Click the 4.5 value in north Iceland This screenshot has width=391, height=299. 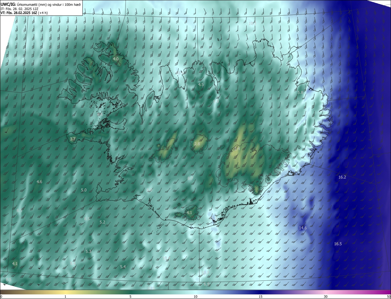click(x=201, y=84)
